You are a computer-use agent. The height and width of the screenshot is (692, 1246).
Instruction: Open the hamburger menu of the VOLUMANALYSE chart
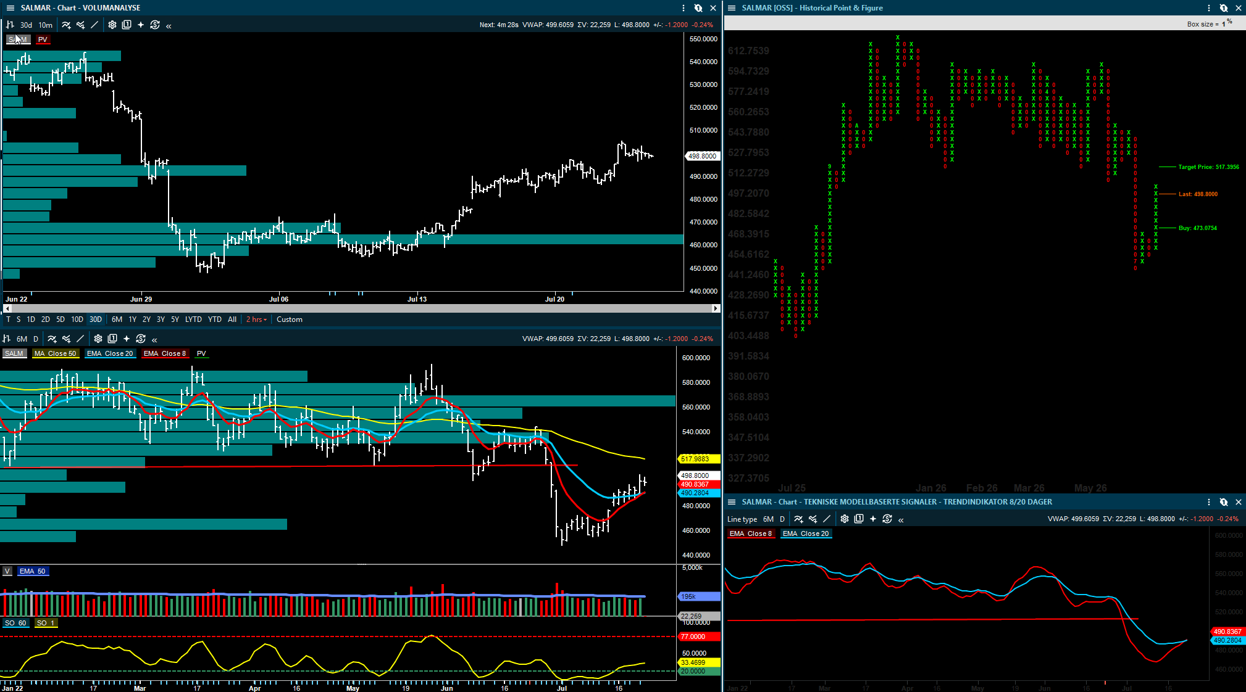[10, 8]
